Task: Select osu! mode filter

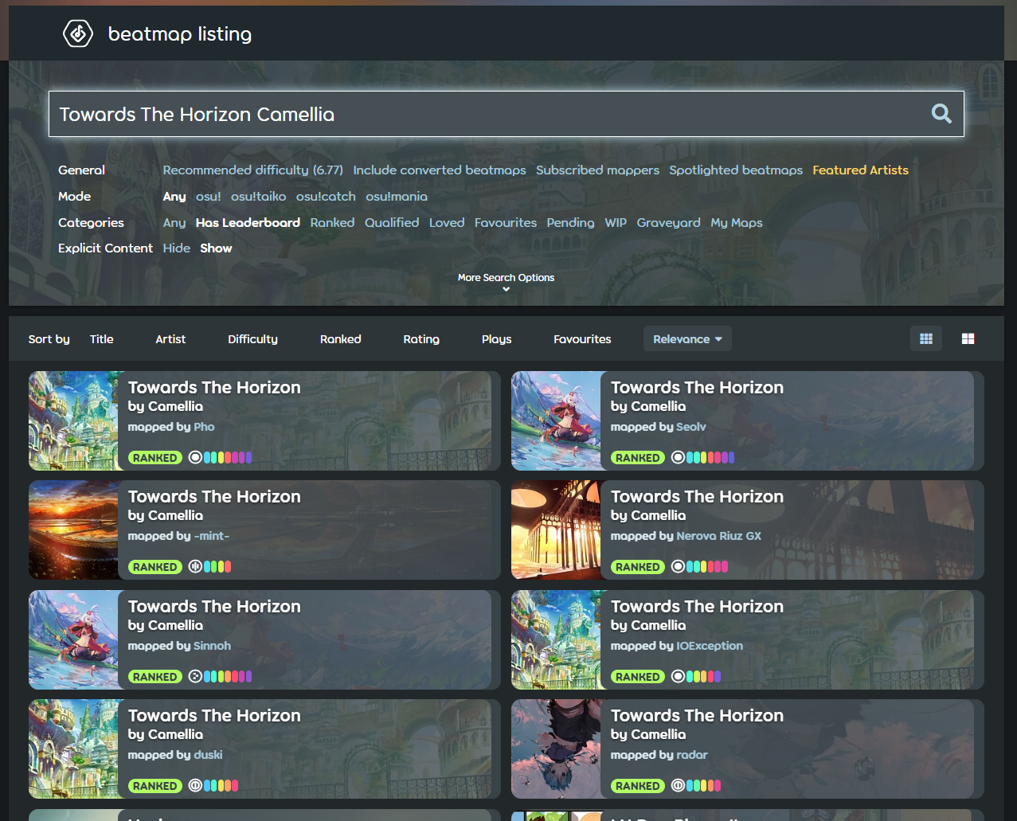Action: tap(209, 196)
